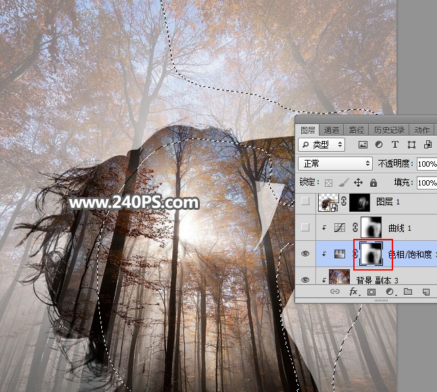Open the 正常 blend mode dropdown

tap(335, 163)
